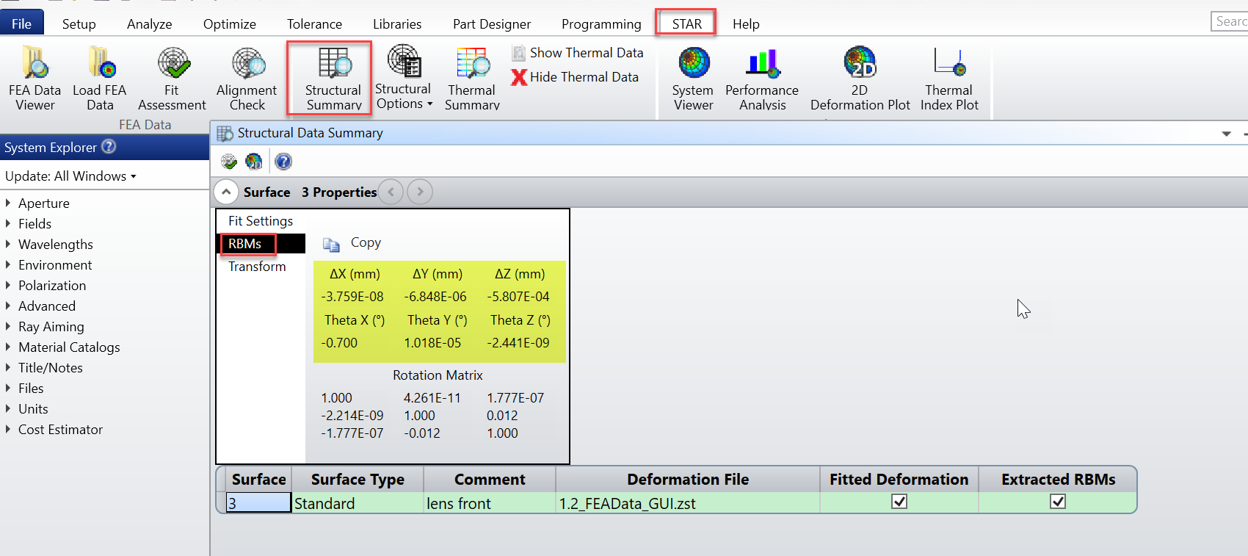Viewport: 1248px width, 556px height.
Task: Expand the Environment section
Action: (8, 265)
